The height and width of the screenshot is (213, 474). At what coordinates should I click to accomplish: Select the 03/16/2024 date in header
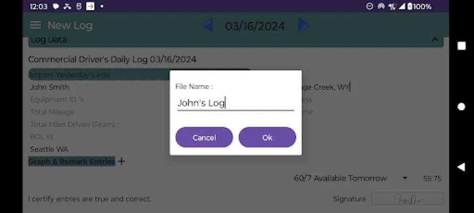click(x=255, y=26)
